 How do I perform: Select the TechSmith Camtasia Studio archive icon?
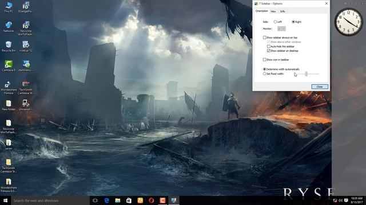[26, 87]
